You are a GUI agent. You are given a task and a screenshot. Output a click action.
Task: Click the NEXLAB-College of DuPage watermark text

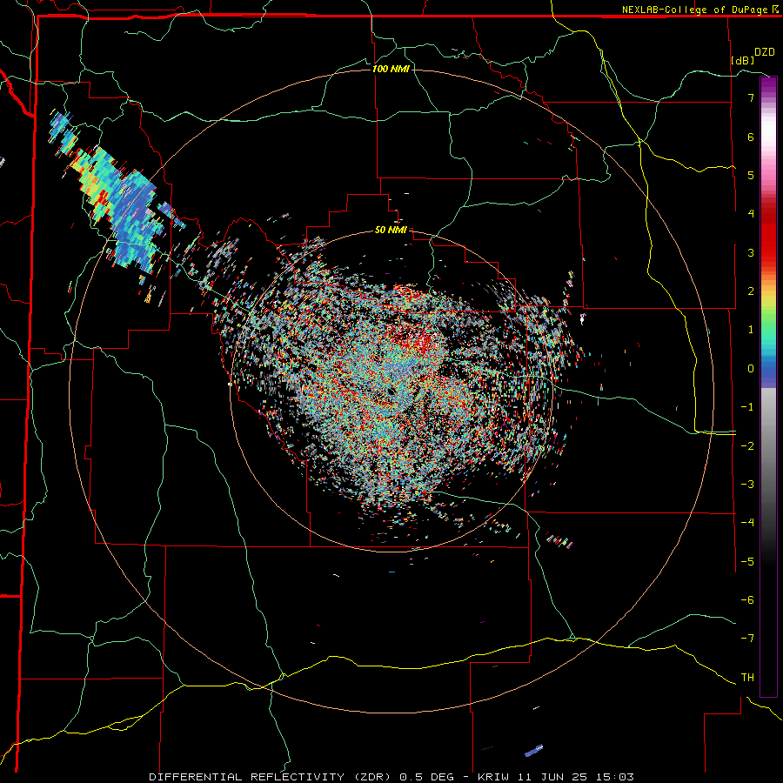699,10
